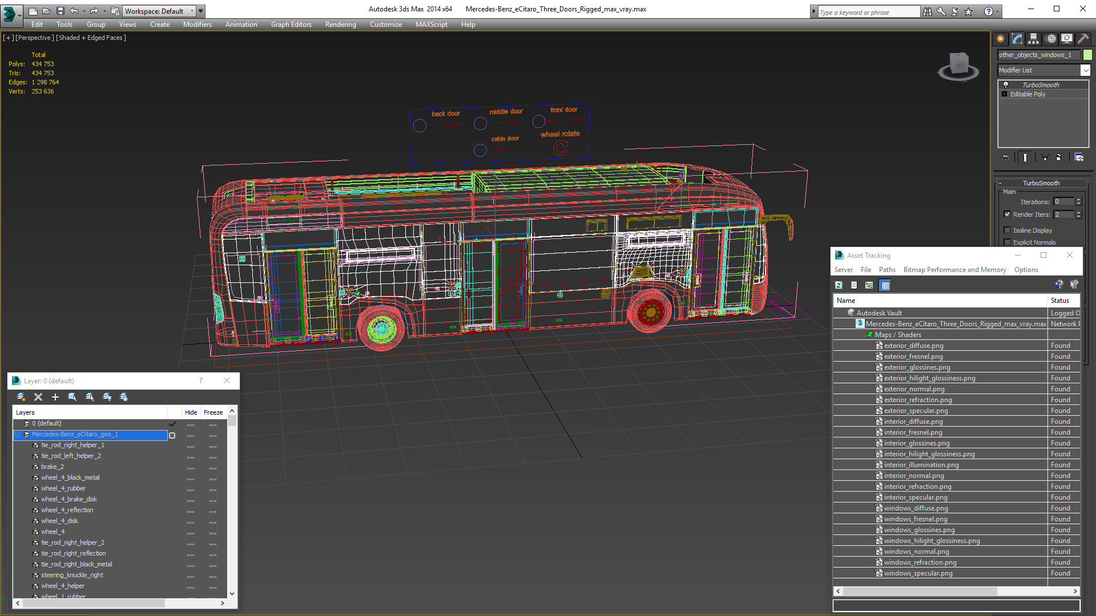
Task: Click the Undo arrow icon
Action: [74, 11]
